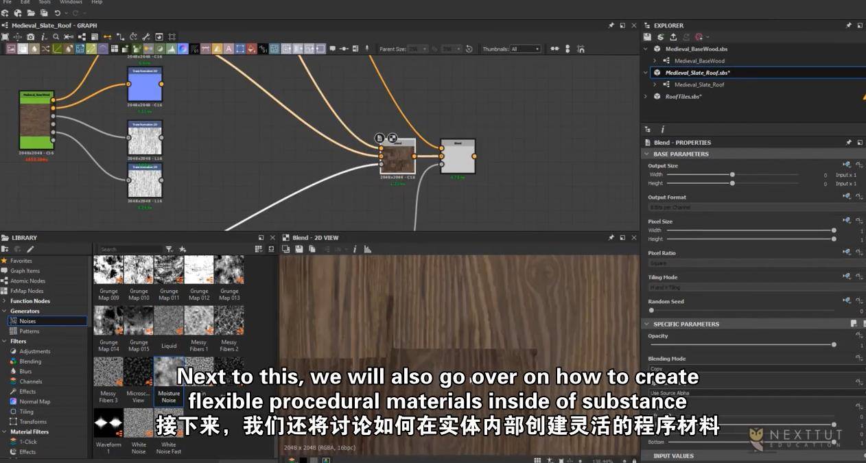Open the File menu

point(8,2)
